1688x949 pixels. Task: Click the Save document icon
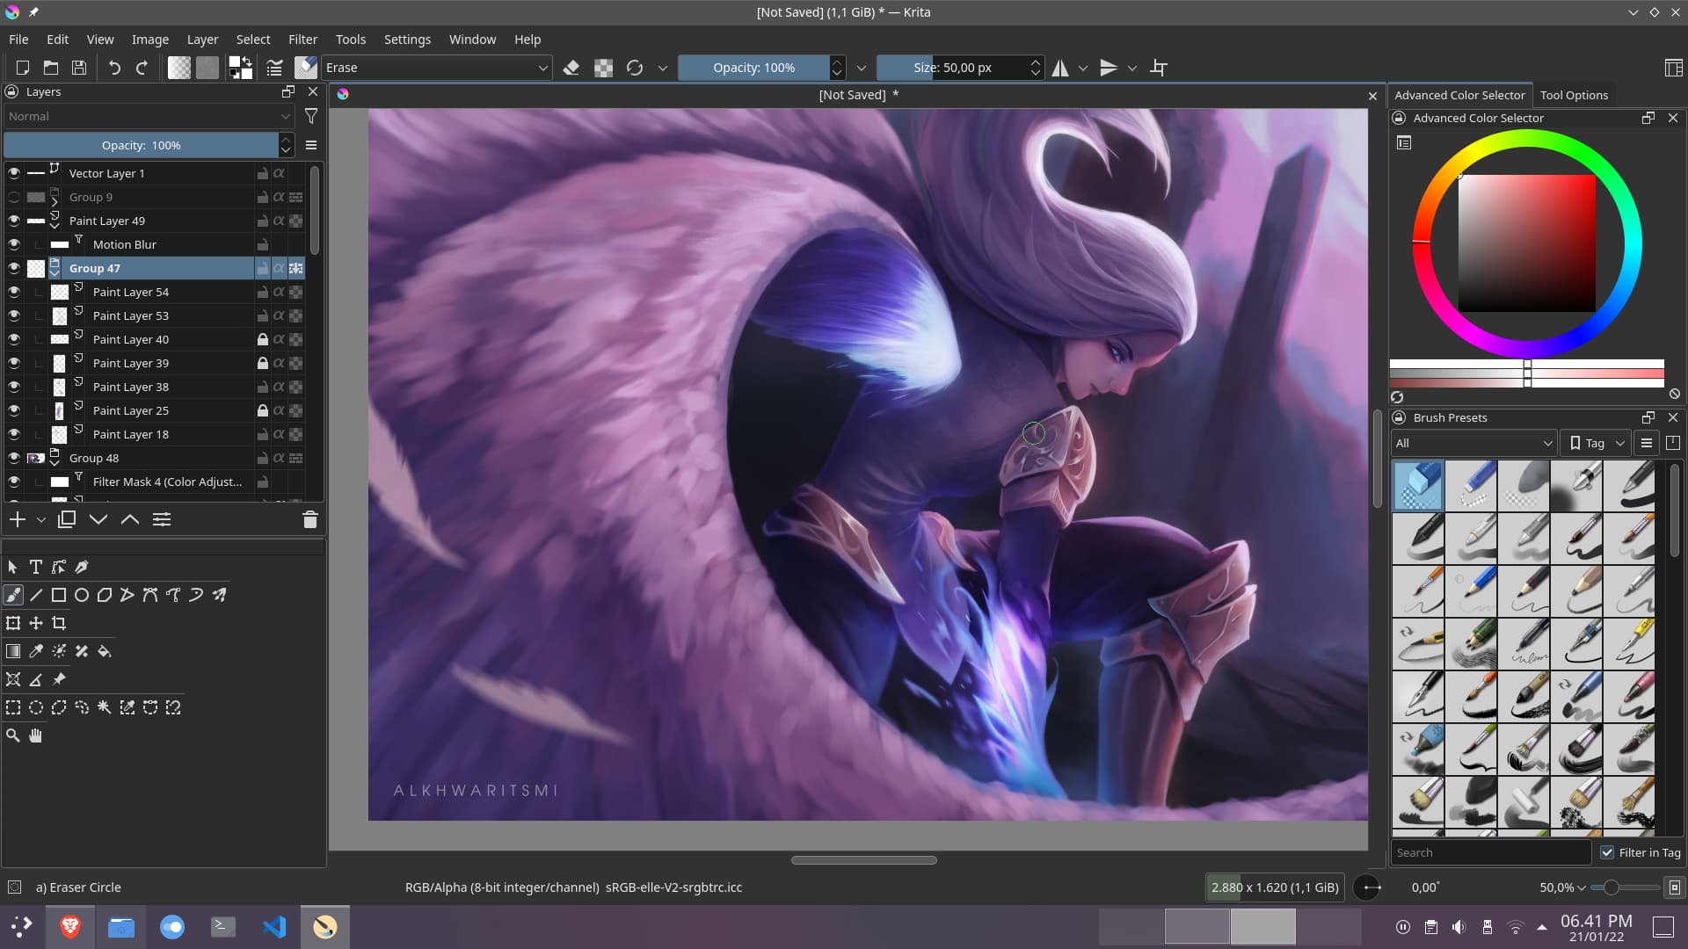pos(79,68)
